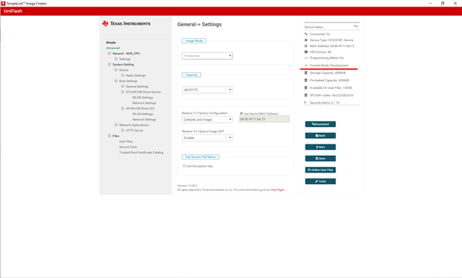This screenshot has height=278, width=462.
Task: Click the SimpleLink app icon in title bar
Action: point(3,3)
